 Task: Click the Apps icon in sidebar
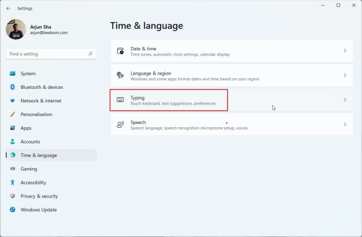(x=12, y=128)
